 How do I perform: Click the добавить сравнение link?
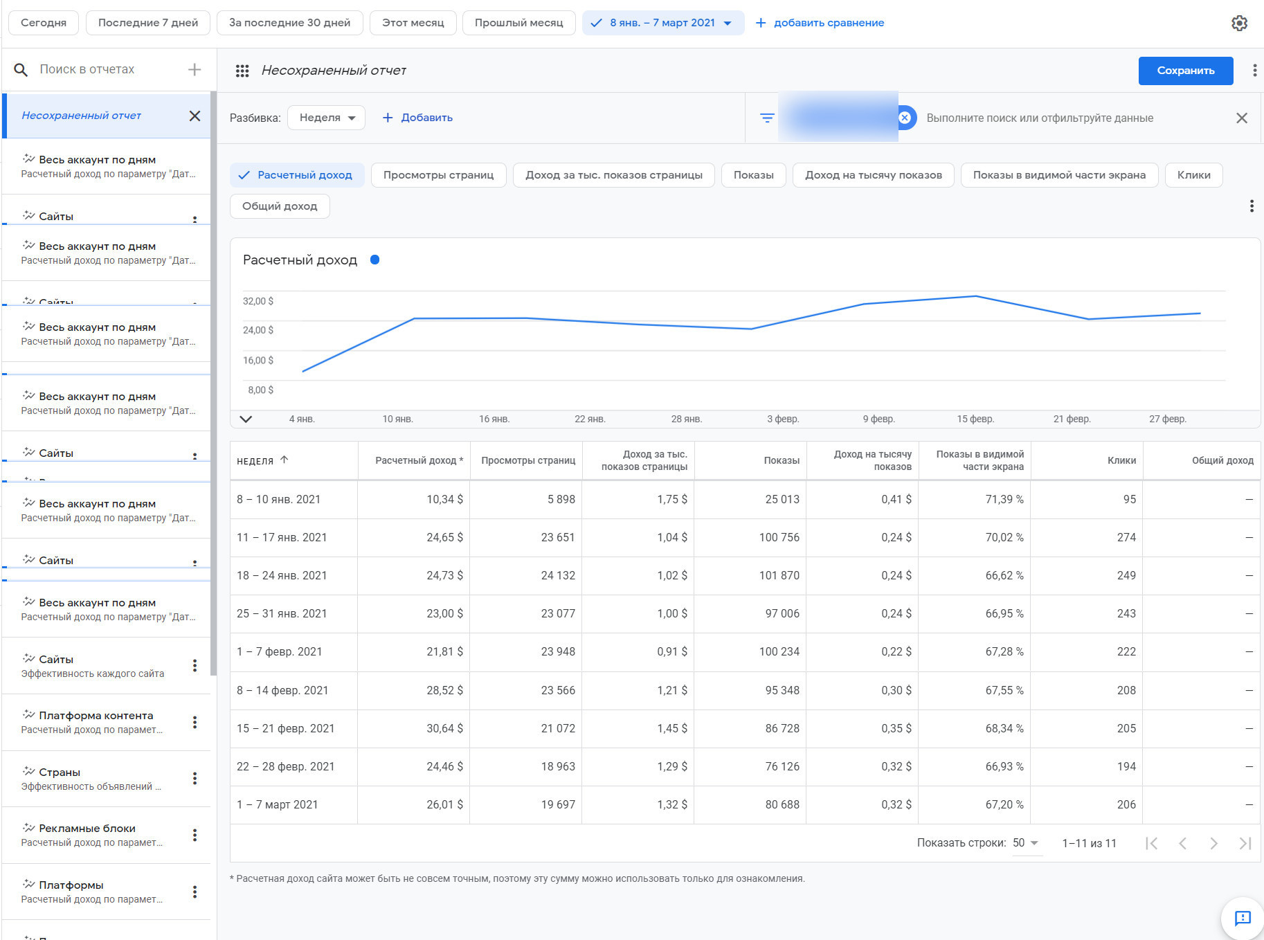point(820,23)
